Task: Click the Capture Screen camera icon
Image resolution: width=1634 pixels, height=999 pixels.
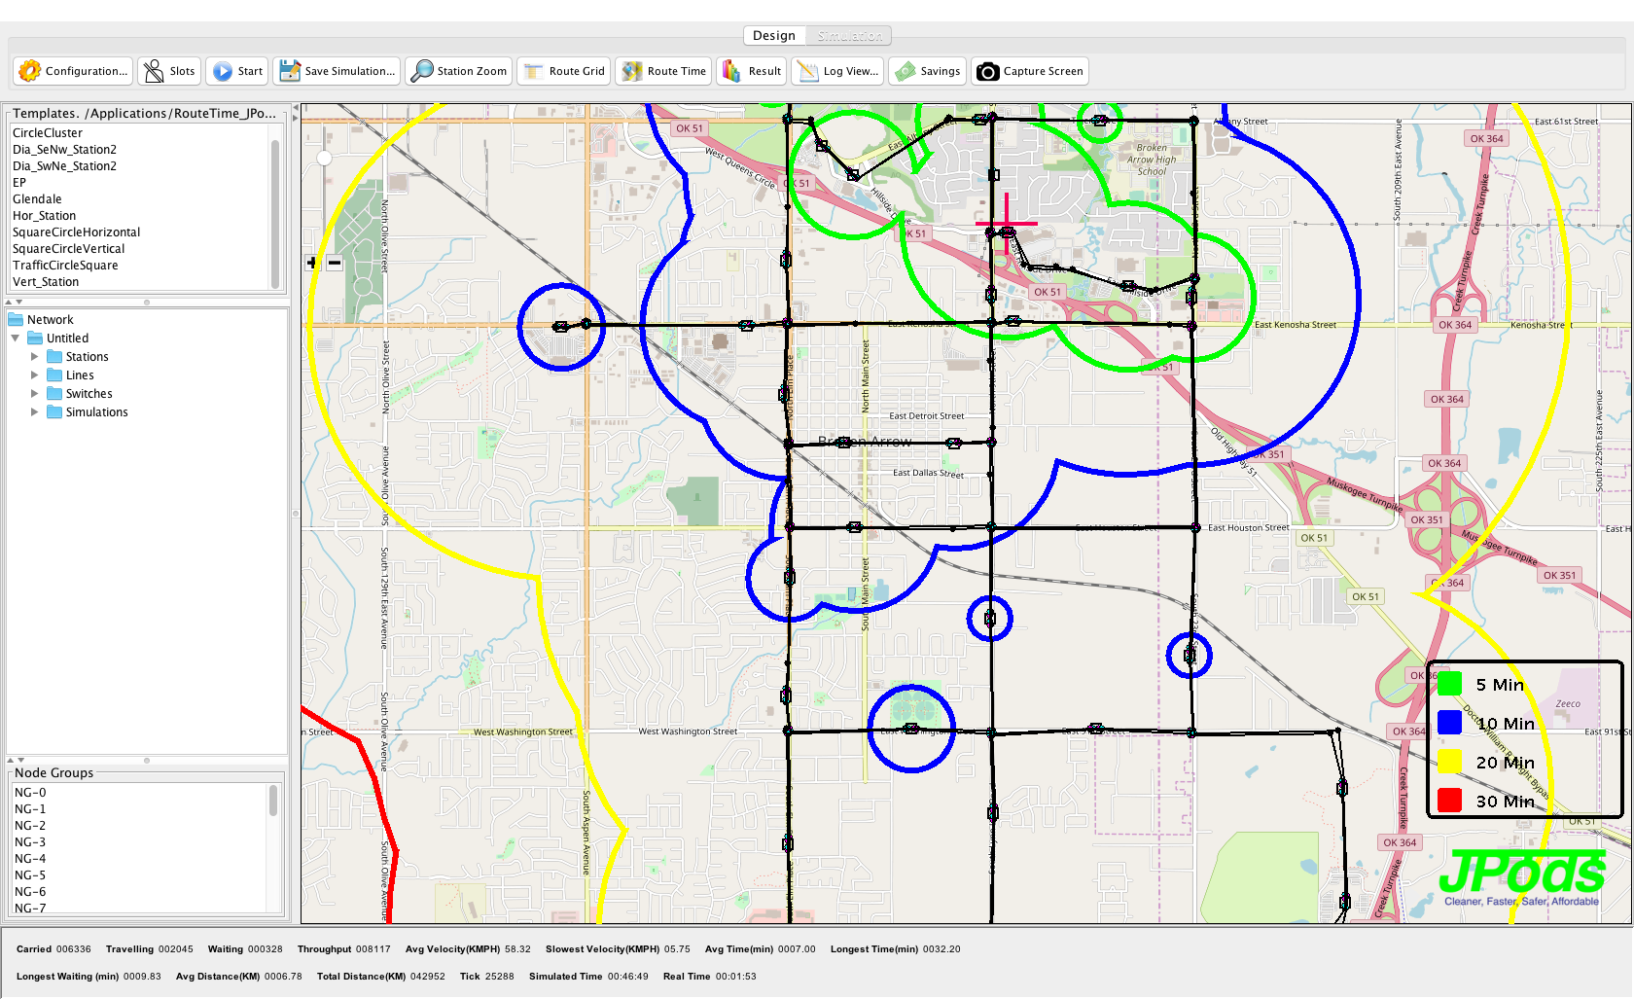Action: pos(988,71)
